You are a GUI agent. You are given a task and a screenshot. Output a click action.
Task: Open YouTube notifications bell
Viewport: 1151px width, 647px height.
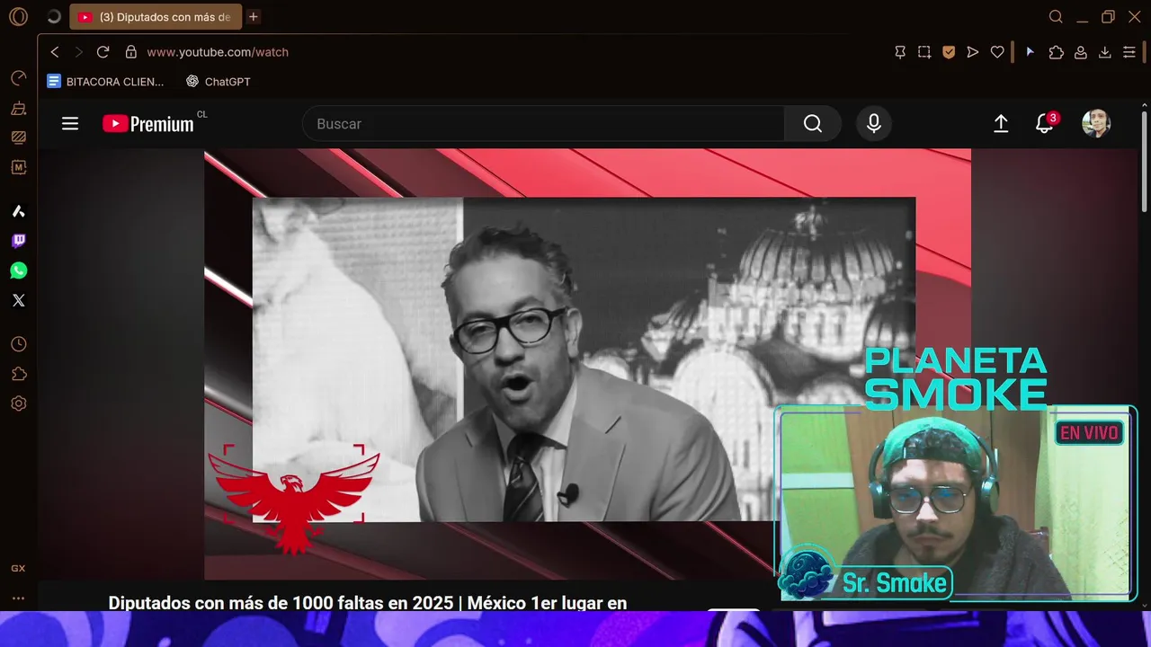1044,124
